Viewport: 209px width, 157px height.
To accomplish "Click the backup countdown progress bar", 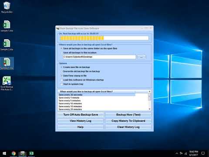I will click(104, 38).
